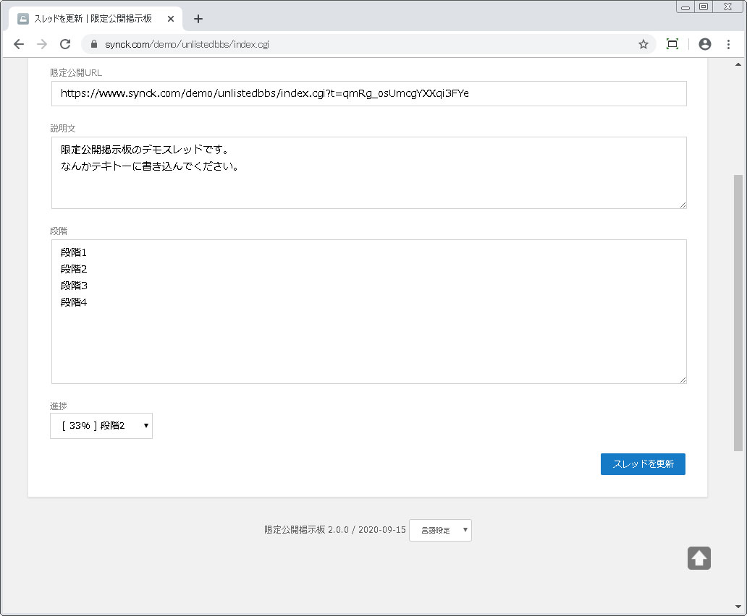
Task: Click the 限定公開掲示板 2.0.0 version text
Action: tap(335, 530)
